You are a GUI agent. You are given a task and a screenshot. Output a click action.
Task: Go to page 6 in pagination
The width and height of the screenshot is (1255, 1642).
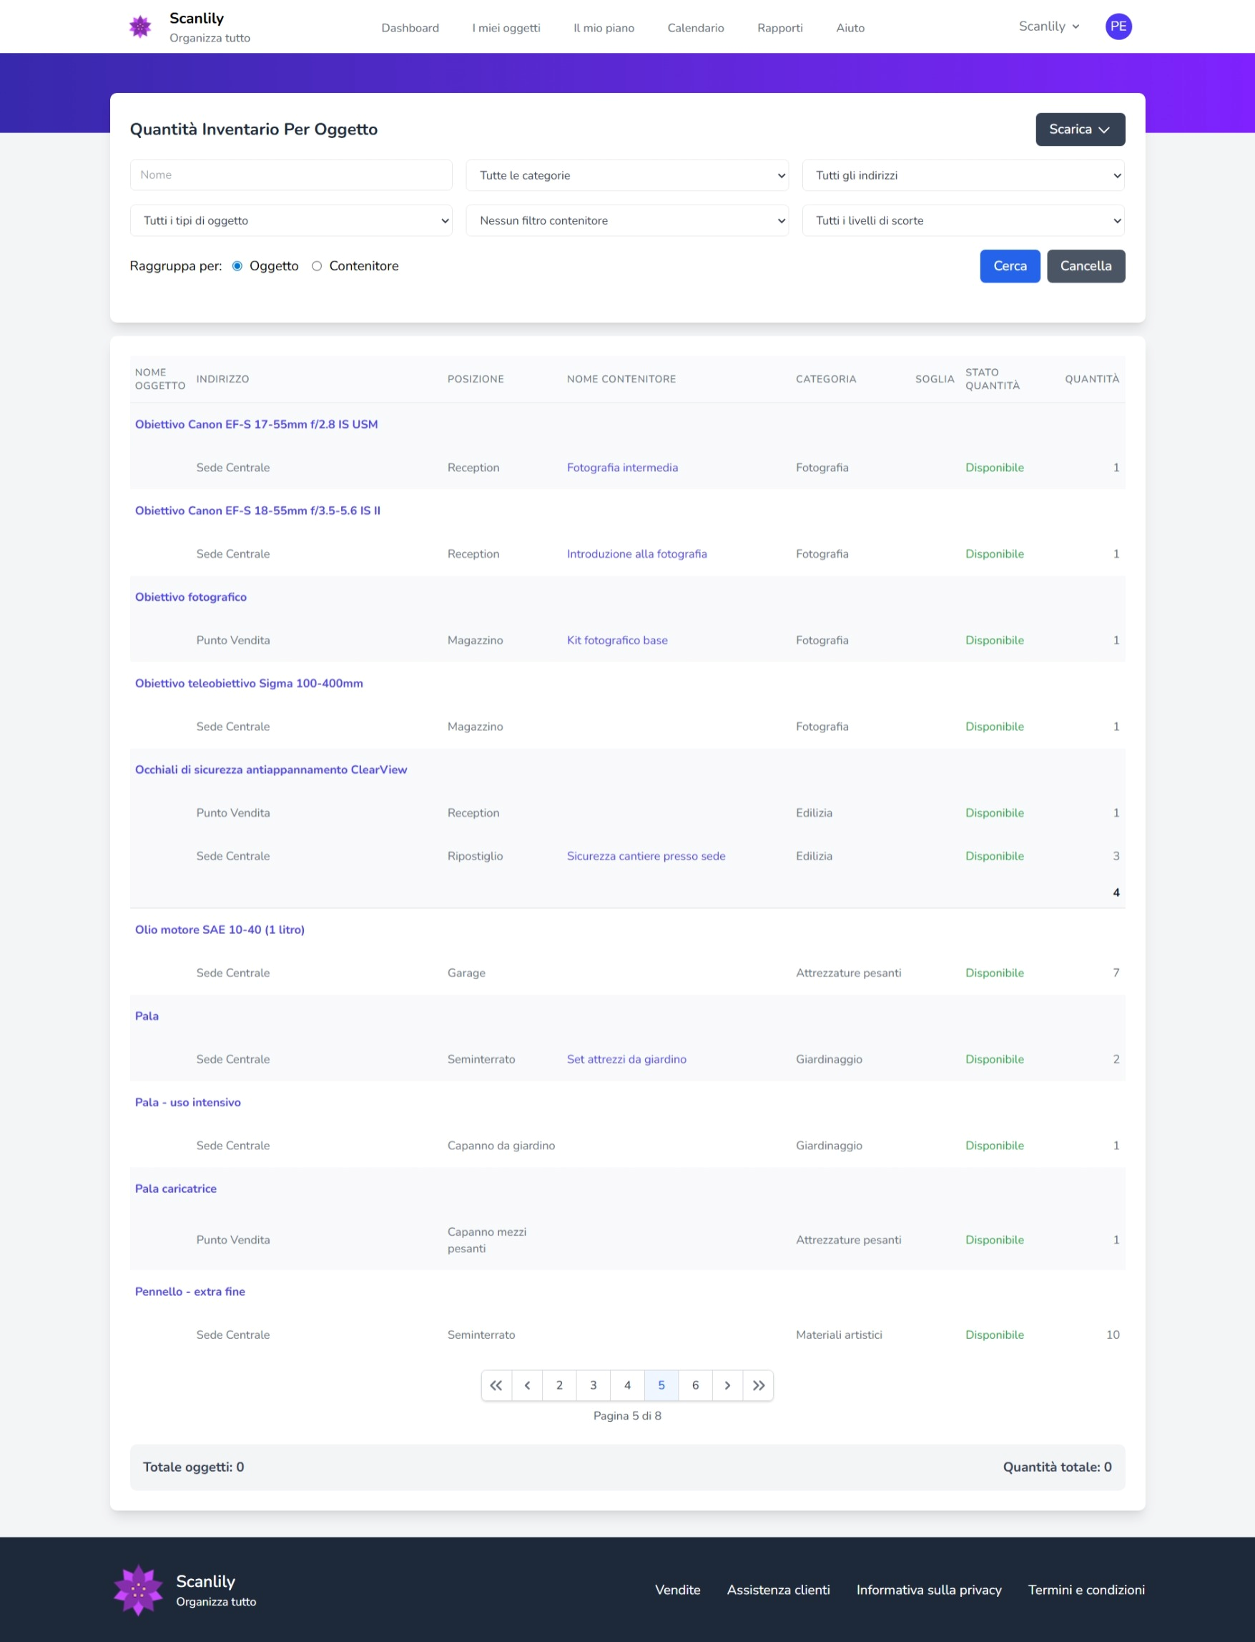695,1385
